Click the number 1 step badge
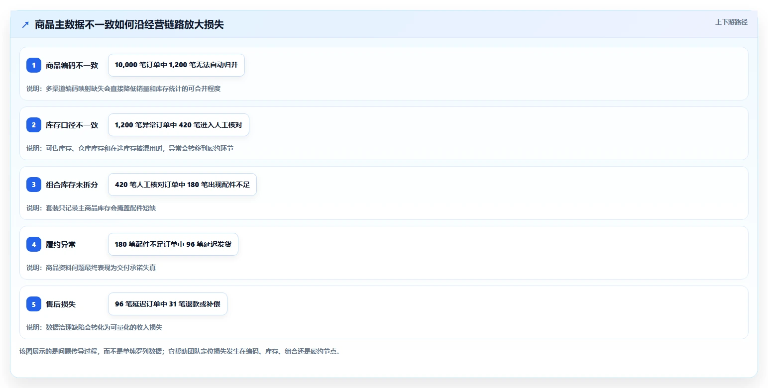 34,65
